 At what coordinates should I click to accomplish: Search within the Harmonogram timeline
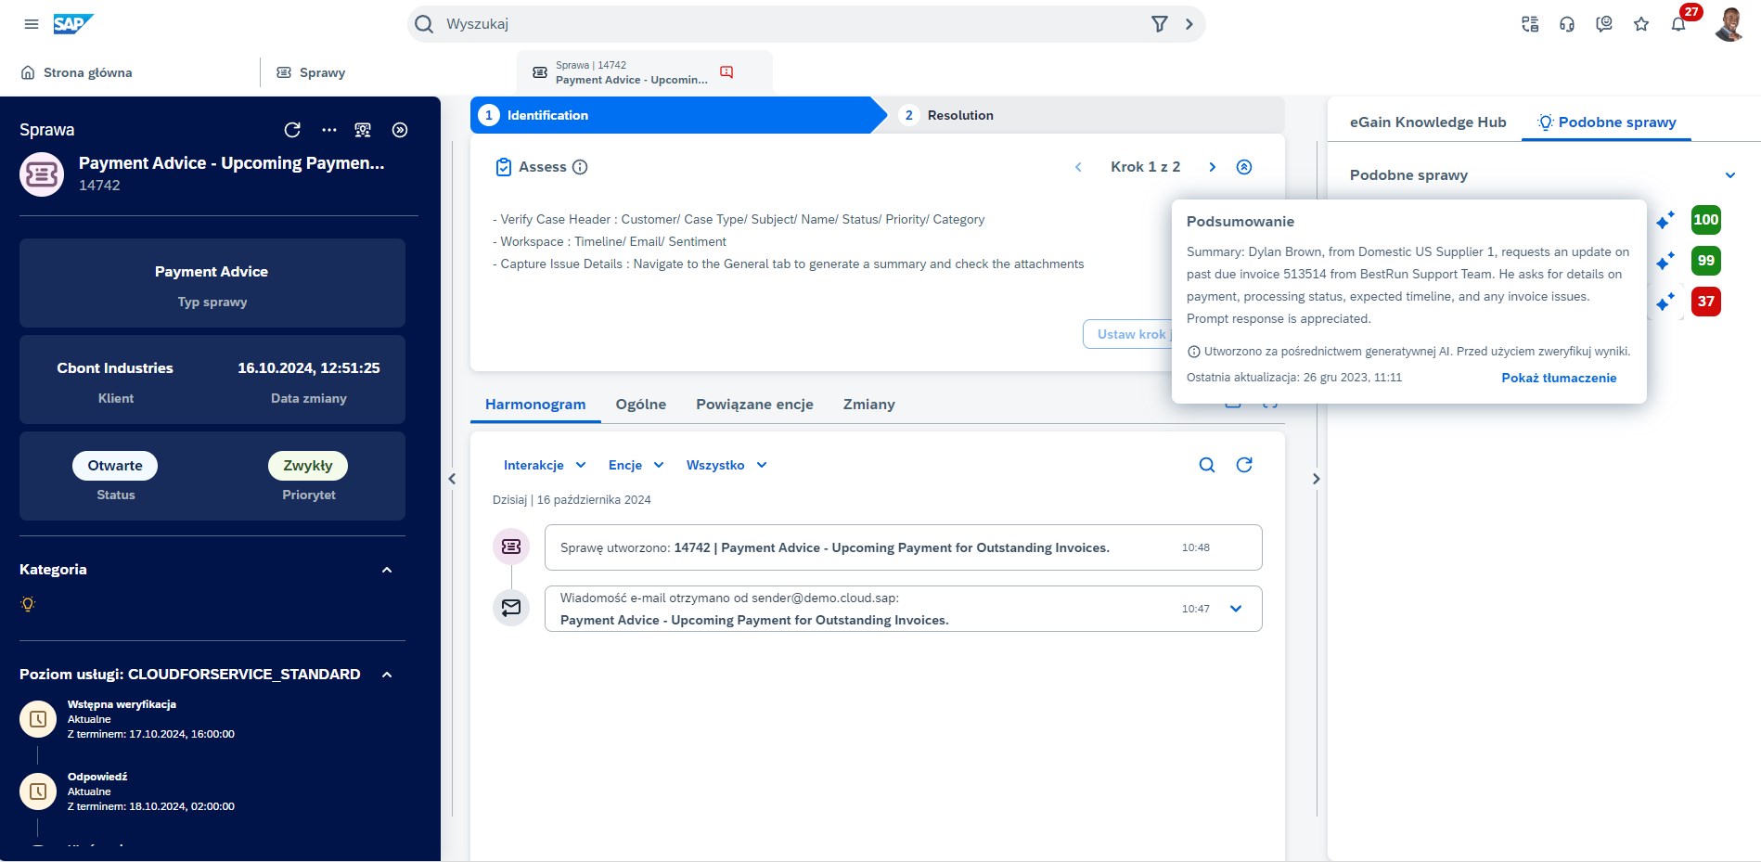(1206, 464)
